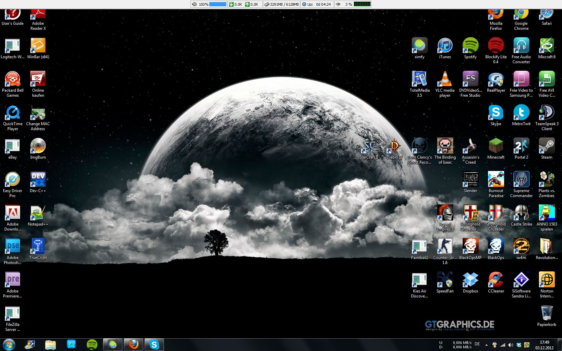This screenshot has height=351, width=562.
Task: Open the Steam desktop icon
Action: 547,146
